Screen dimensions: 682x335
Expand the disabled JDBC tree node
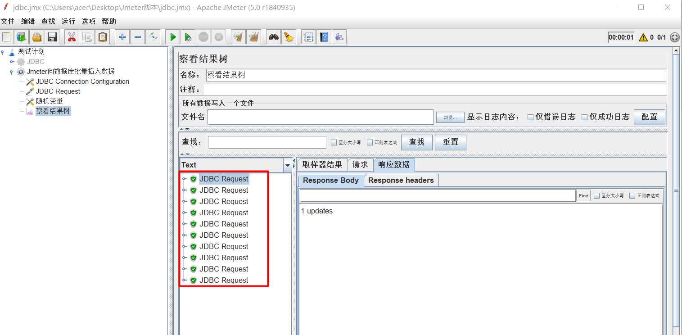12,62
